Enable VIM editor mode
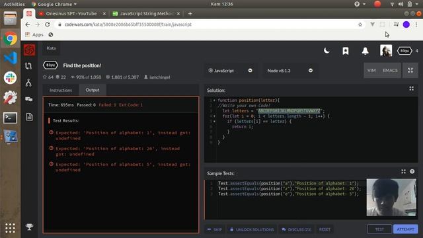This screenshot has width=423, height=238. [x=371, y=71]
